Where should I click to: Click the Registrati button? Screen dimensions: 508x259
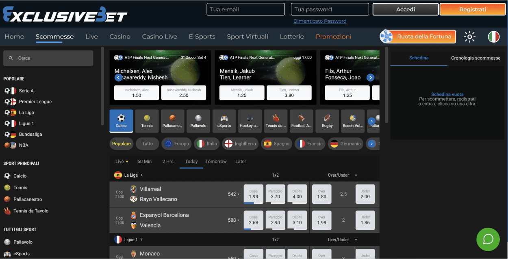(x=472, y=9)
